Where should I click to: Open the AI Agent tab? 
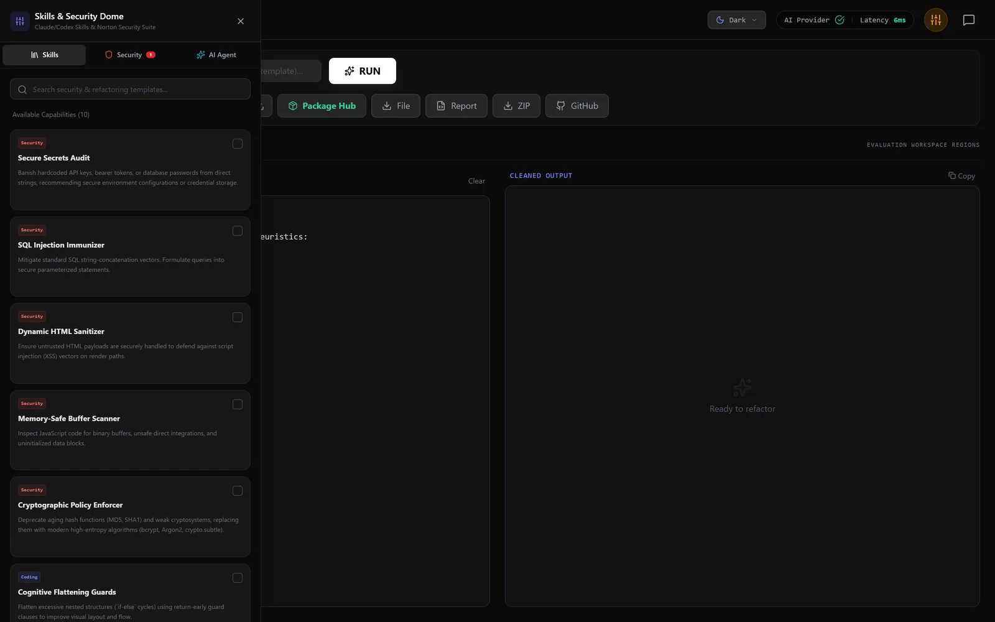216,55
